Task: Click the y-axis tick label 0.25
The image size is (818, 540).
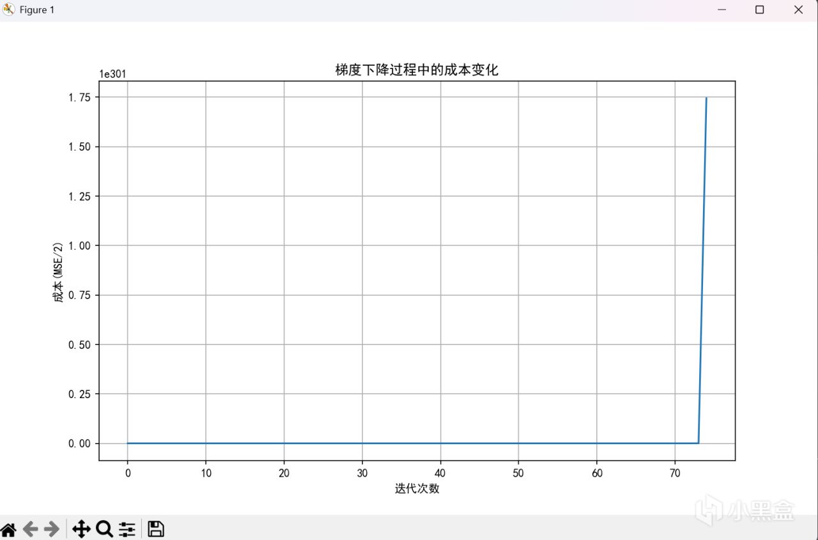Action: point(80,394)
